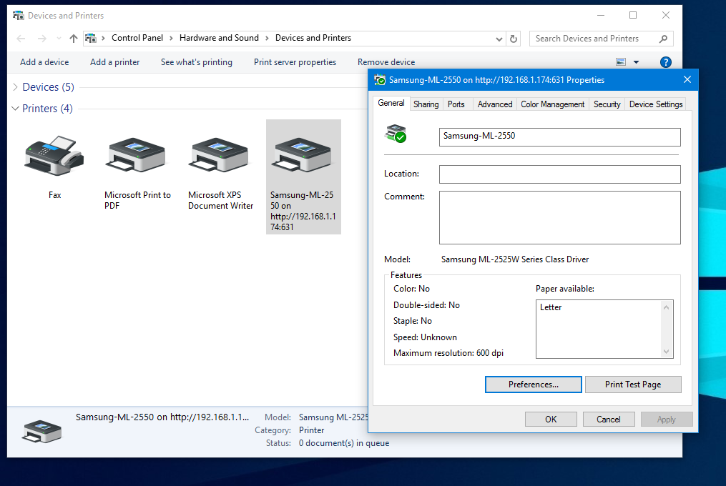Open address bar history dropdown

point(499,39)
